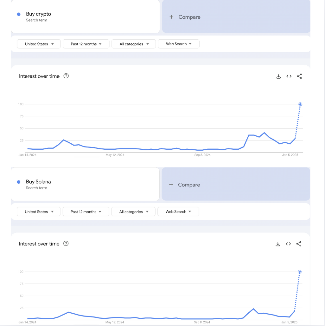Select the Buy Solana search term card
The width and height of the screenshot is (325, 326).
coord(85,184)
